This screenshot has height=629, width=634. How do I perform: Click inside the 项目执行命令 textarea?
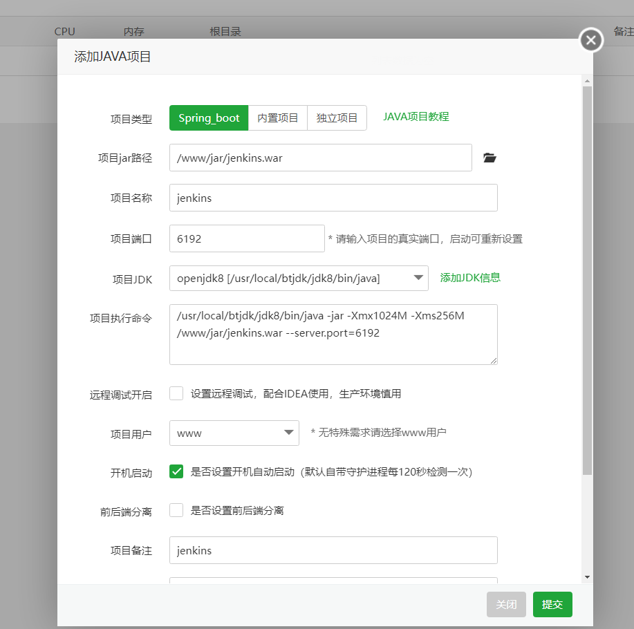333,335
